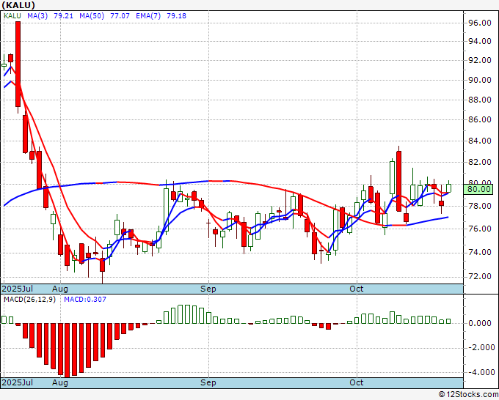
Task: Click the 76.00 price axis label
Action: tap(480, 229)
